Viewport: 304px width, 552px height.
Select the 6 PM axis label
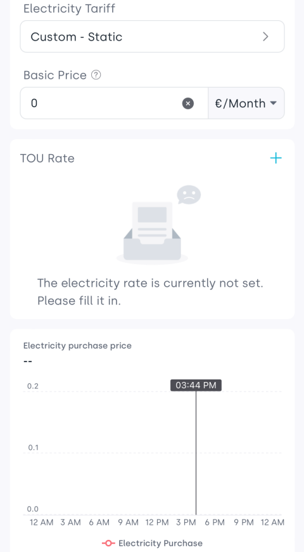[x=214, y=522]
